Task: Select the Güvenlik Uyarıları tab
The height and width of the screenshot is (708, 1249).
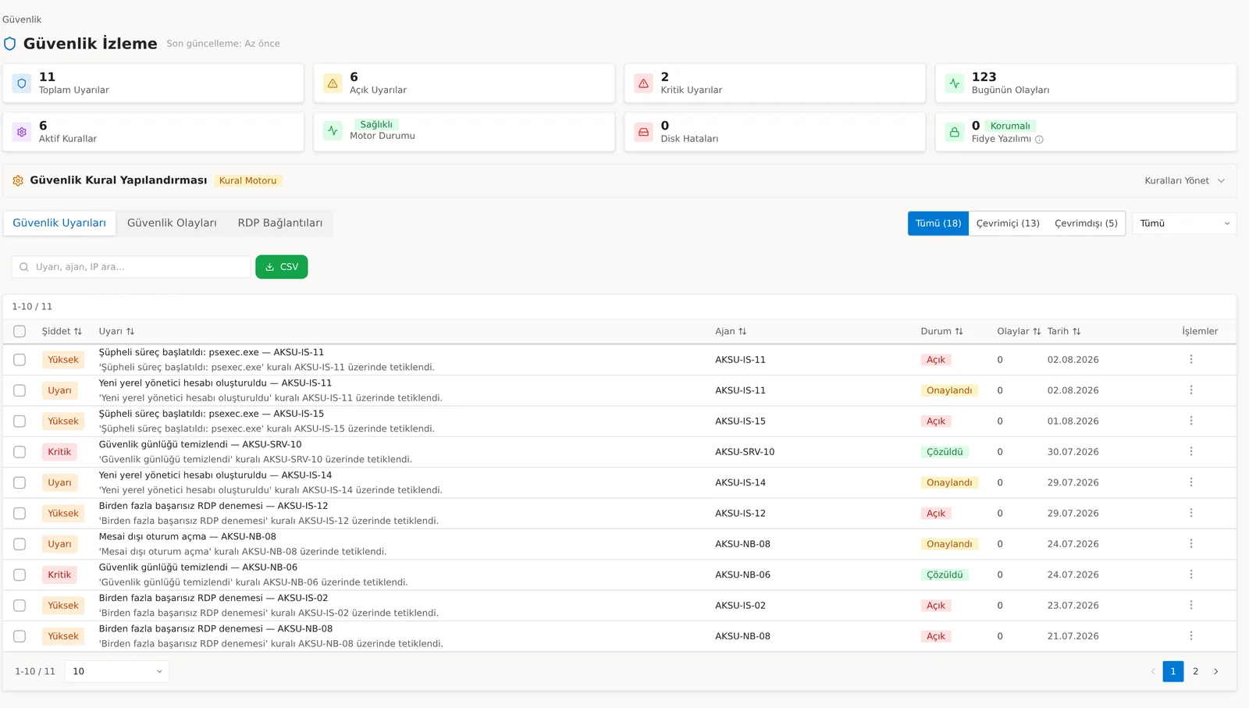Action: click(59, 223)
